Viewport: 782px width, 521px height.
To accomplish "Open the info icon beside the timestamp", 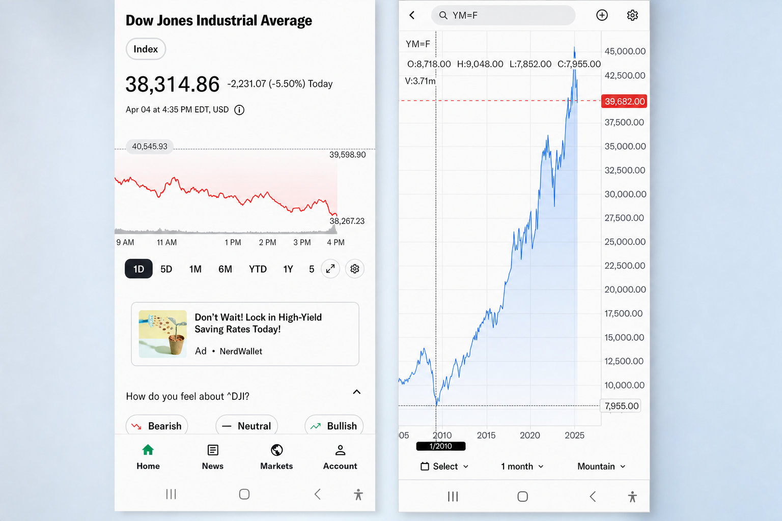I will (x=239, y=110).
